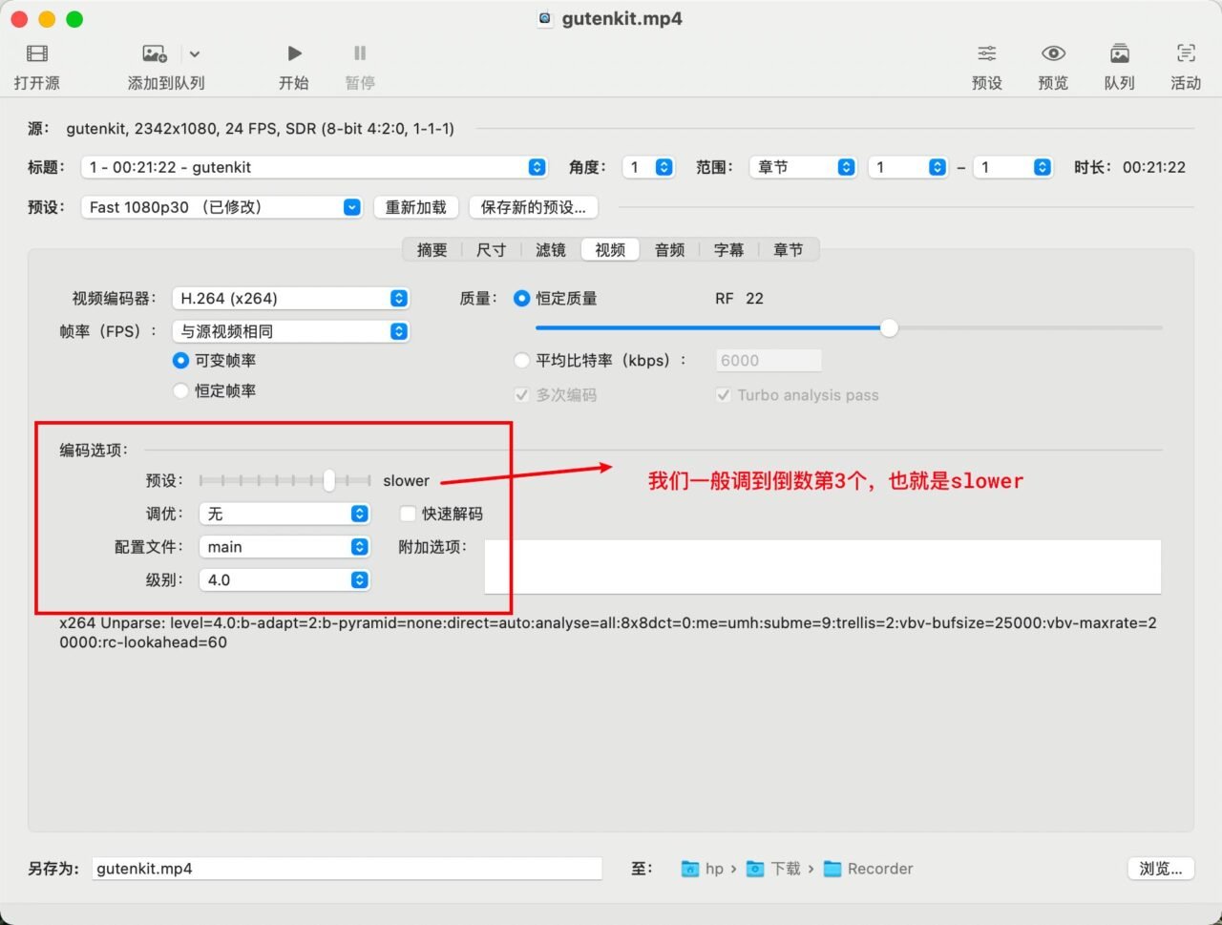
Task: Select average bitrate (kbps) radio button
Action: tap(521, 361)
